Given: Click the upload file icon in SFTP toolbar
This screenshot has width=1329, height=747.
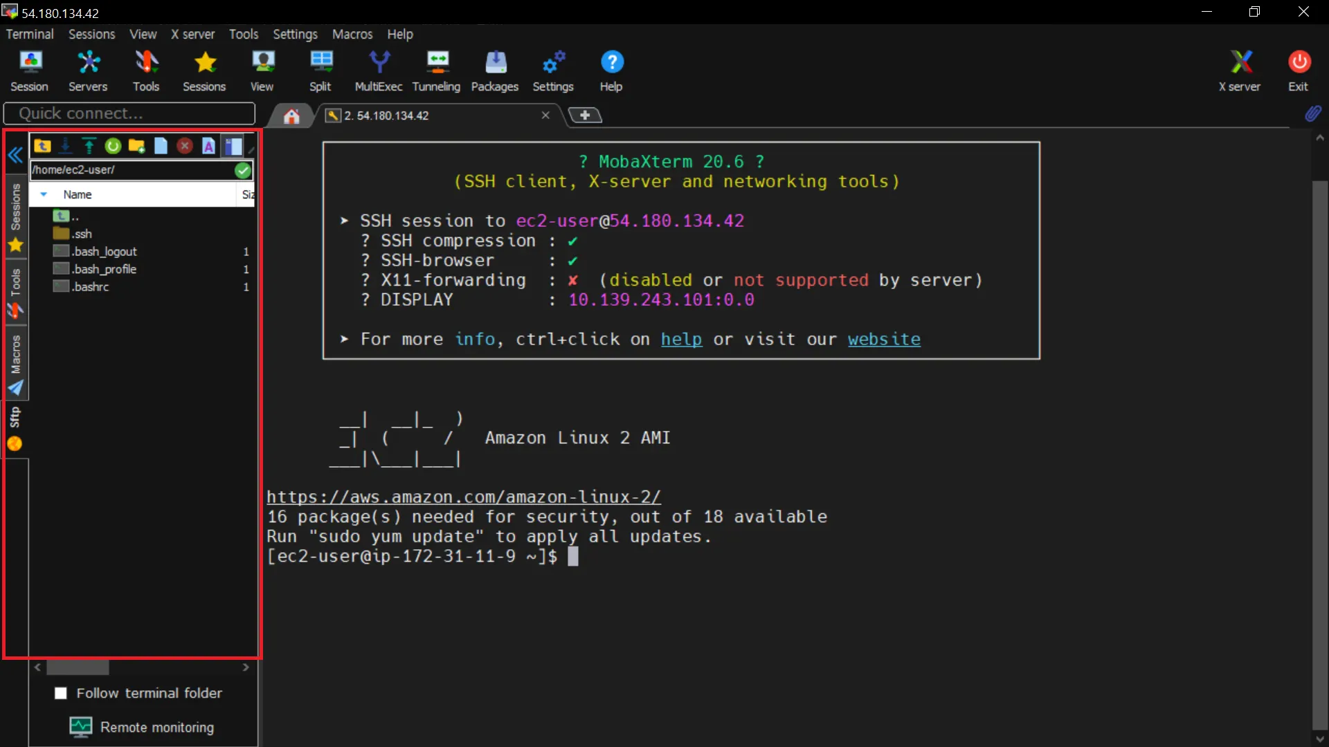Looking at the screenshot, I should 89,146.
